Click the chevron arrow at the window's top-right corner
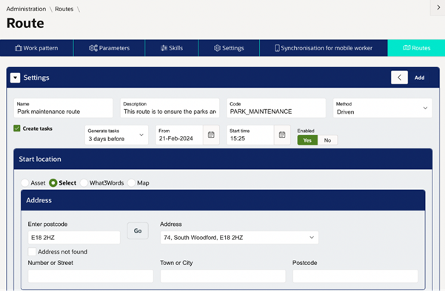This screenshot has width=445, height=291. tap(438, 7)
